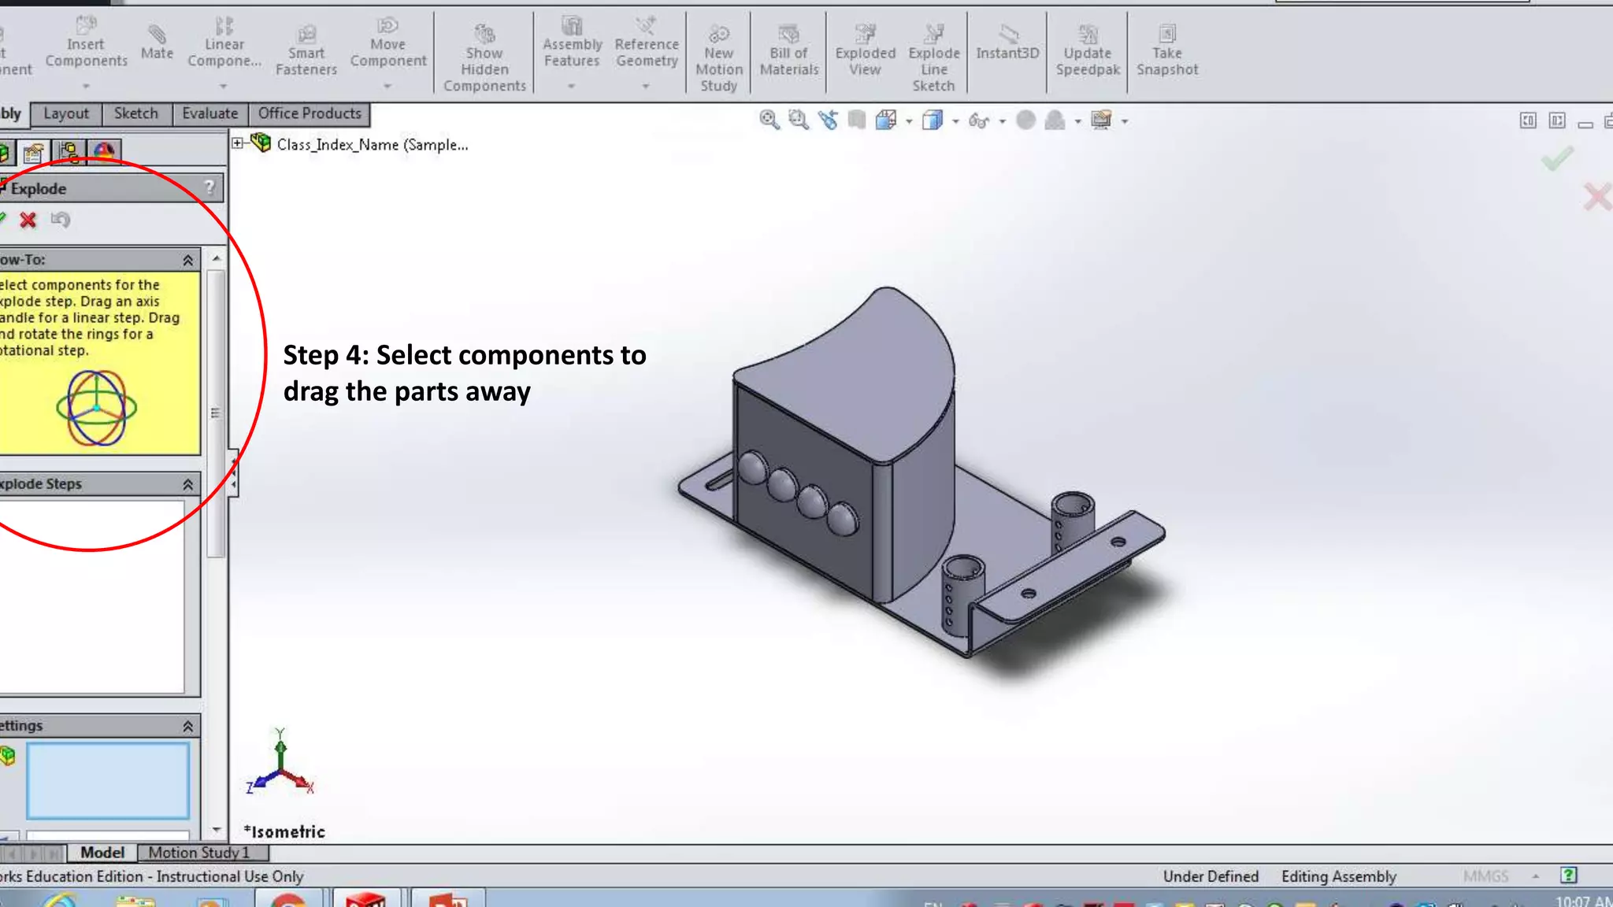Click Show Hidden Components
The image size is (1613, 907).
click(484, 57)
